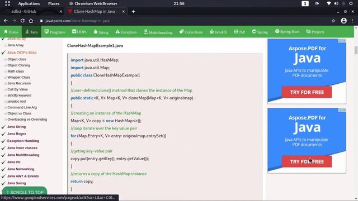The height and width of the screenshot is (201, 358).
Task: Open the Call By Value sidebar link
Action: (x=17, y=89)
